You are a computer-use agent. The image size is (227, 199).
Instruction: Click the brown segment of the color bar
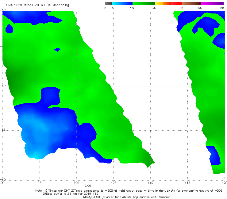click(191, 4)
